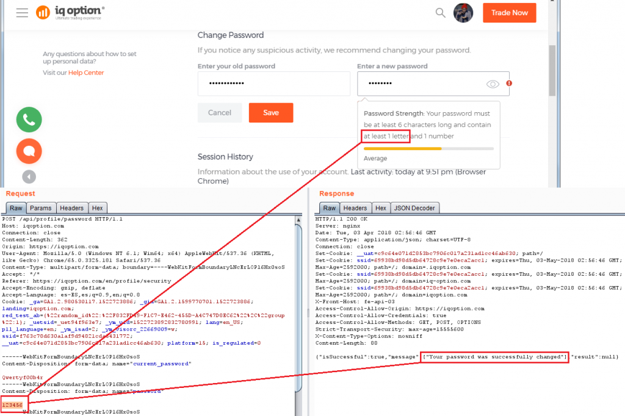Collapse the contact widget with gray arrow
This screenshot has width=625, height=416.
point(29,176)
